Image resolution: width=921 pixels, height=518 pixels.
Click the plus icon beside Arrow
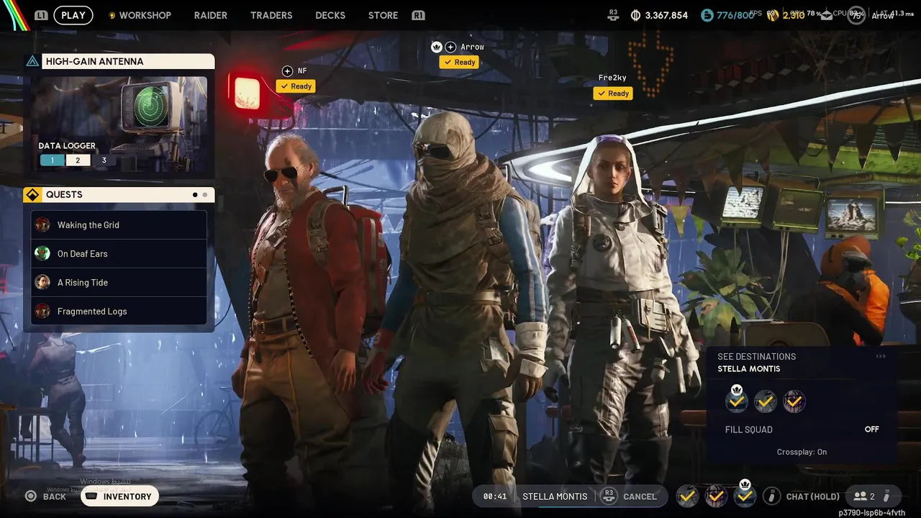[450, 47]
